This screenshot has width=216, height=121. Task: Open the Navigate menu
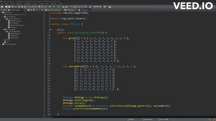tap(27, 4)
